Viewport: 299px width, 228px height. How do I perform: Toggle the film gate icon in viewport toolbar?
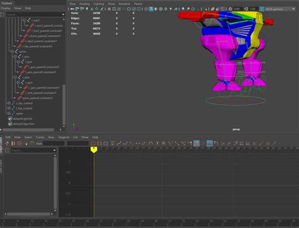114,9
